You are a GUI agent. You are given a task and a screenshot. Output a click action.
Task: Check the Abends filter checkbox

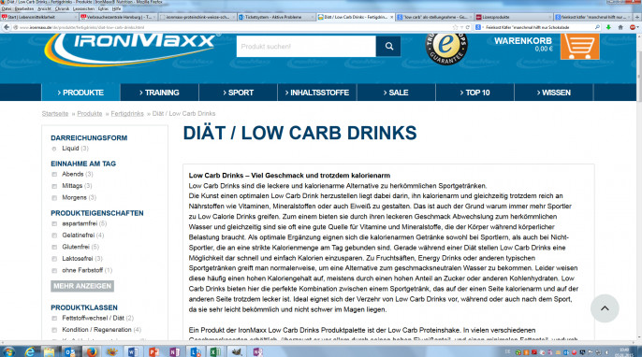click(x=54, y=175)
